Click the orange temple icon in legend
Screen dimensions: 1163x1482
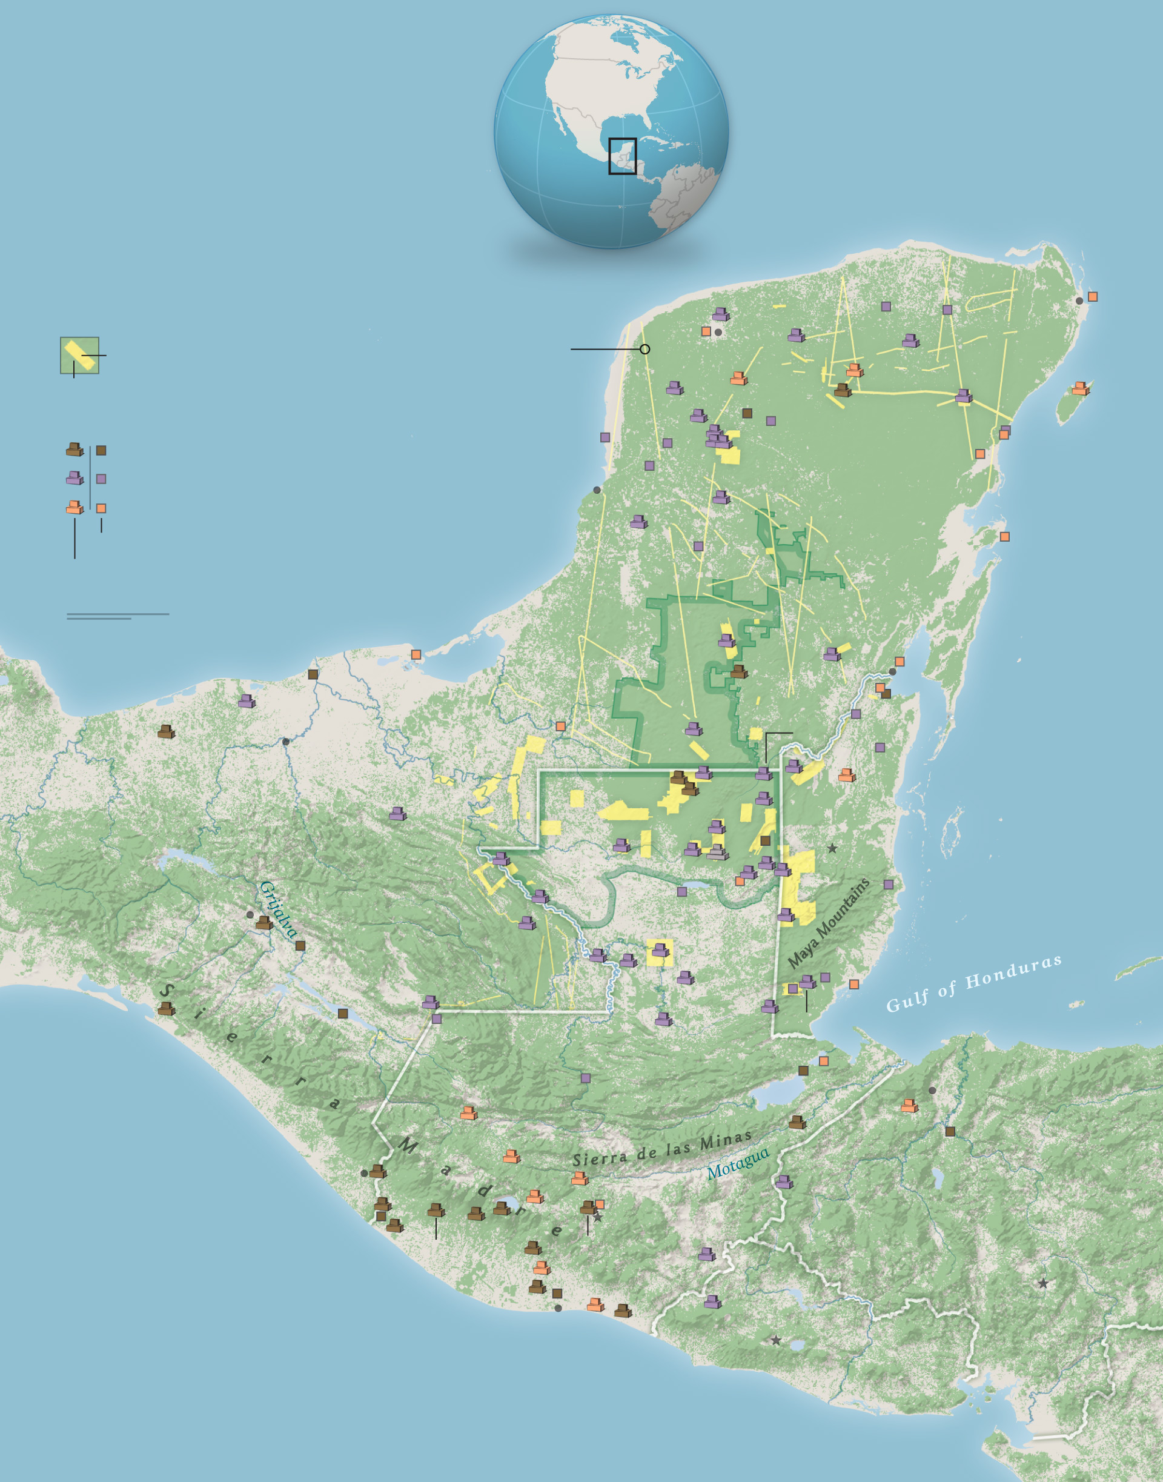(x=75, y=507)
